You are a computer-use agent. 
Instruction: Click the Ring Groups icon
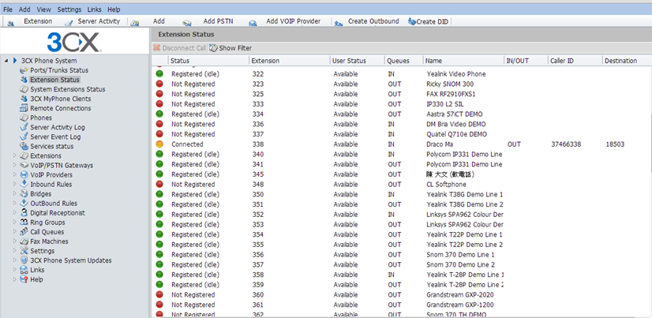[24, 223]
